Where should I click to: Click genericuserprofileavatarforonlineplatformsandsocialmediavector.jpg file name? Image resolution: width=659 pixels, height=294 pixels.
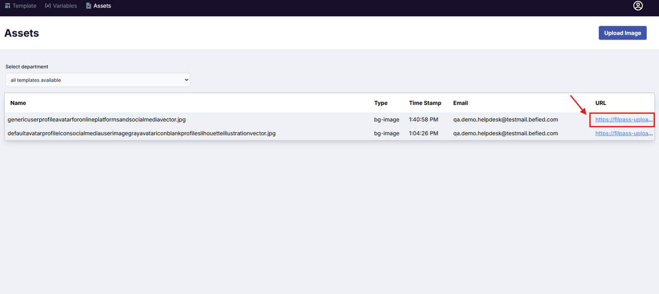click(97, 120)
